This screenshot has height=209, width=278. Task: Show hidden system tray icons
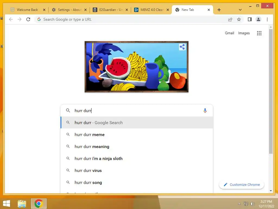pyautogui.click(x=239, y=204)
